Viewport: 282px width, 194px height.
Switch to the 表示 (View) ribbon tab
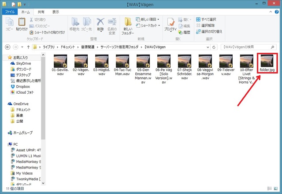(56, 12)
